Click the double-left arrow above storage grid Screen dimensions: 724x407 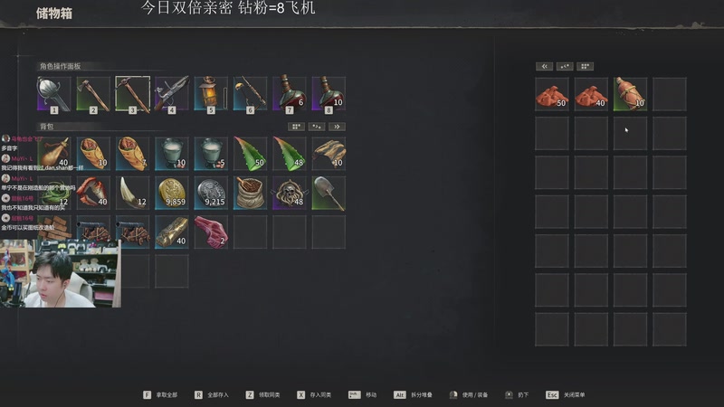[x=545, y=66]
